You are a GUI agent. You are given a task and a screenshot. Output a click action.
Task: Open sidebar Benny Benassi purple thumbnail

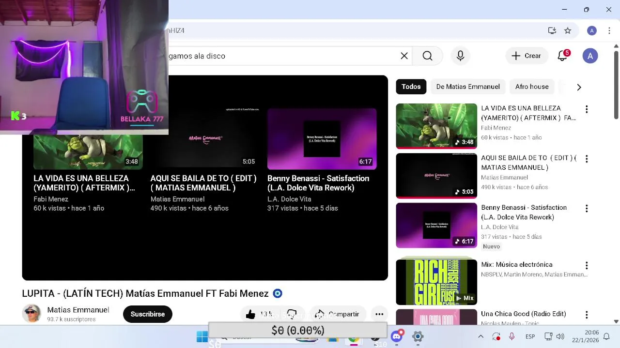(x=436, y=225)
